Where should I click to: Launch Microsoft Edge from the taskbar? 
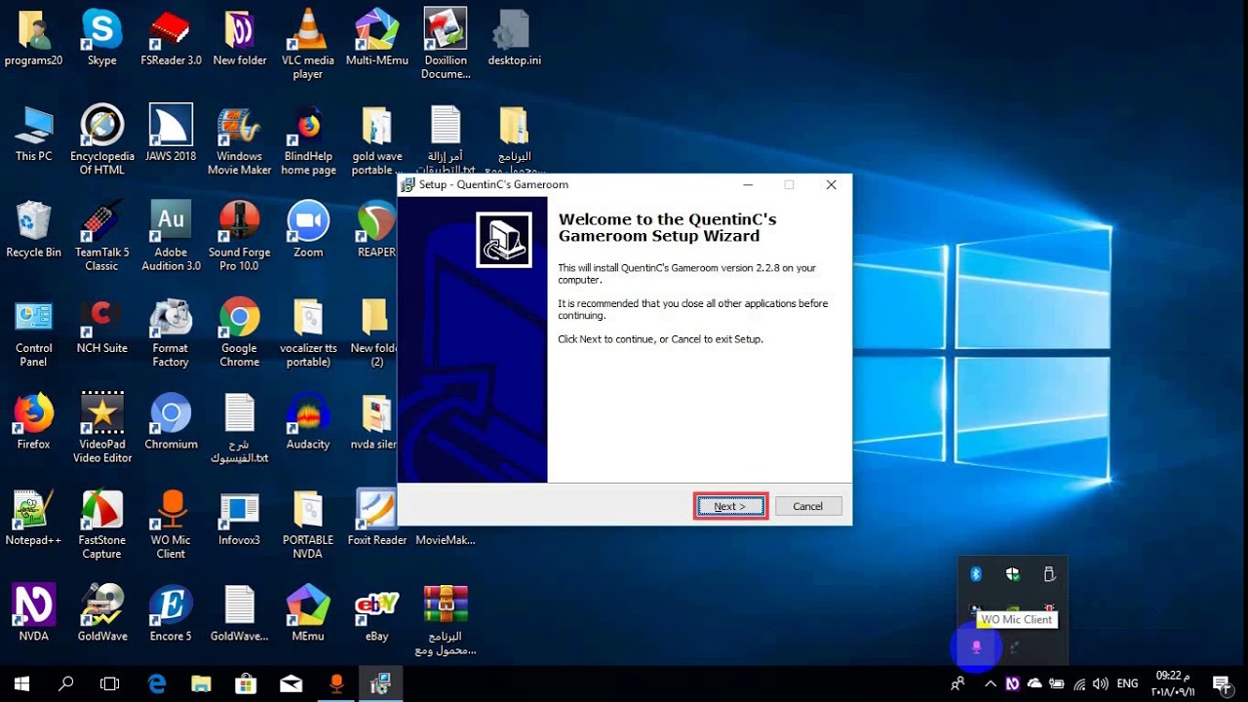[157, 684]
